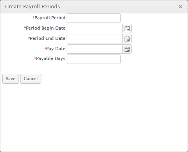This screenshot has height=152, width=188.
Task: Focus the Payroll Period text field
Action: pyautogui.click(x=93, y=18)
